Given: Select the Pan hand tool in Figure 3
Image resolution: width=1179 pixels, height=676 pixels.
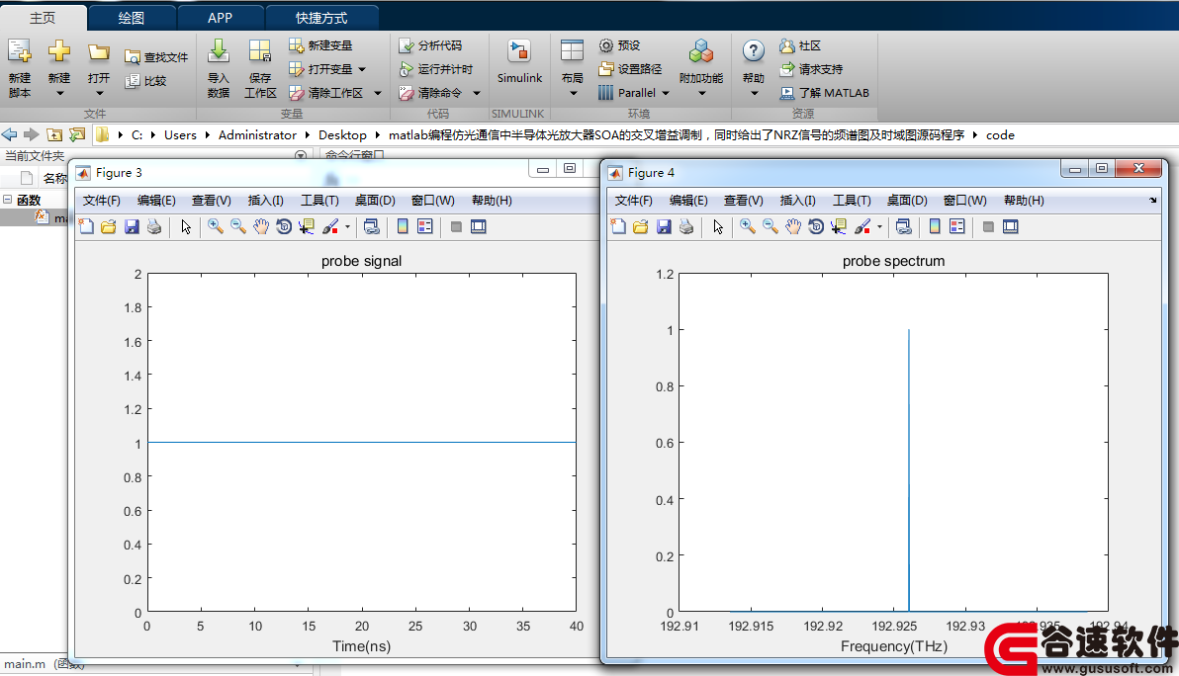Looking at the screenshot, I should coord(261,227).
